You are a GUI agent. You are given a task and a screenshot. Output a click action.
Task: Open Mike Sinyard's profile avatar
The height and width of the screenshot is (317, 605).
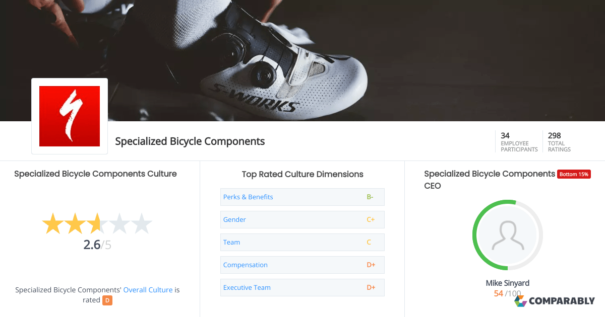pos(508,235)
